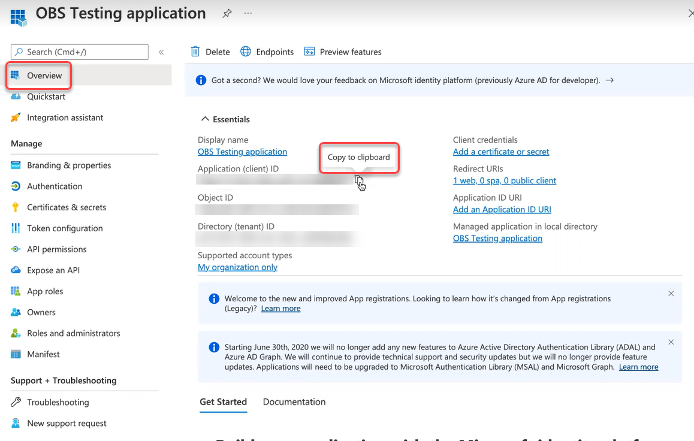Viewport: 694px width, 441px height.
Task: Open the feedback banner arrow
Action: click(x=609, y=80)
